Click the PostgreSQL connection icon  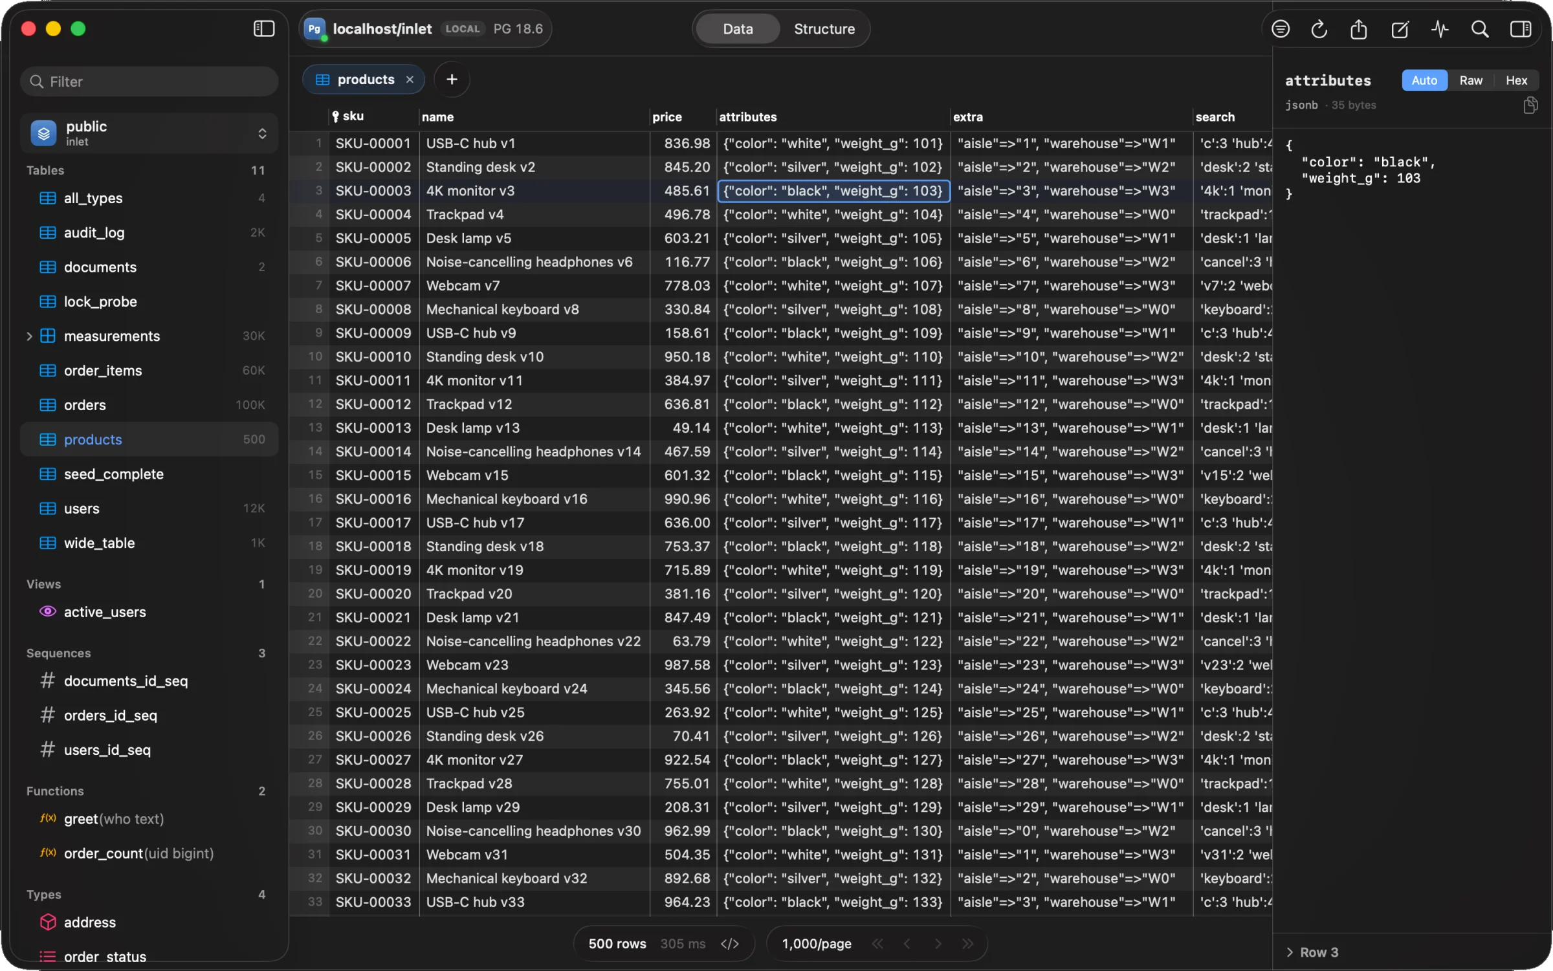pyautogui.click(x=314, y=29)
